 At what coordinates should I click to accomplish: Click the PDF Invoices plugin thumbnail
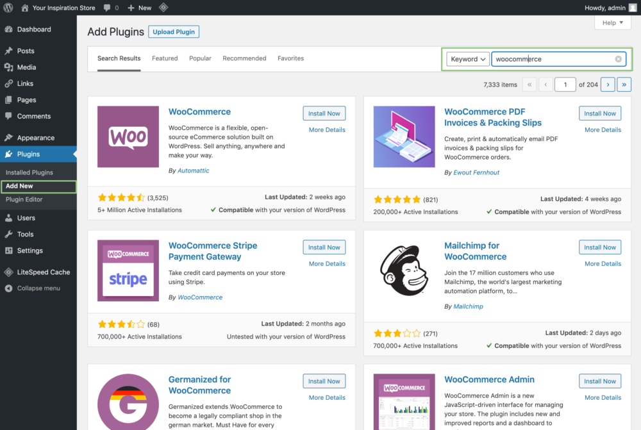click(x=404, y=137)
